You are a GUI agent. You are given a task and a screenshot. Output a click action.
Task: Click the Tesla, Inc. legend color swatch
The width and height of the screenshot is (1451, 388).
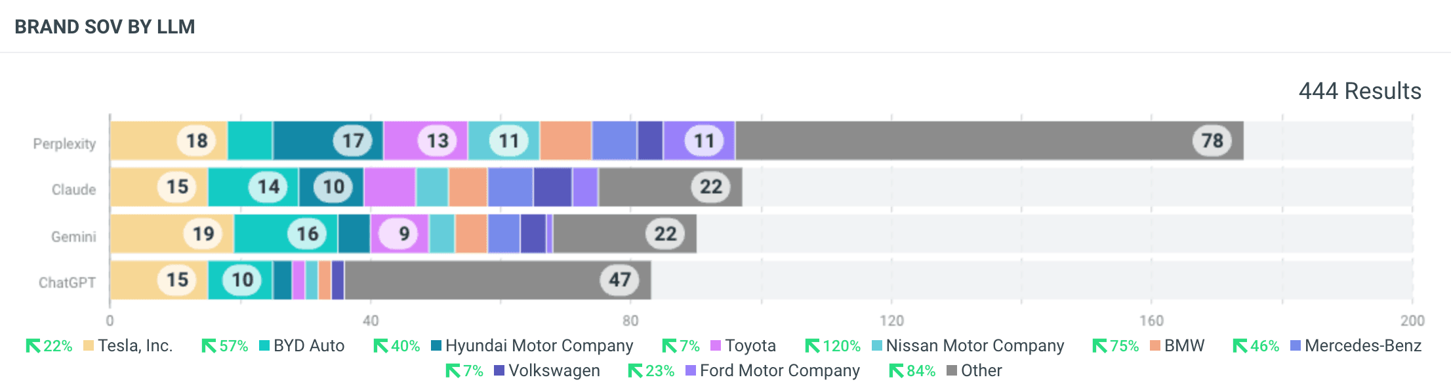[x=89, y=346]
